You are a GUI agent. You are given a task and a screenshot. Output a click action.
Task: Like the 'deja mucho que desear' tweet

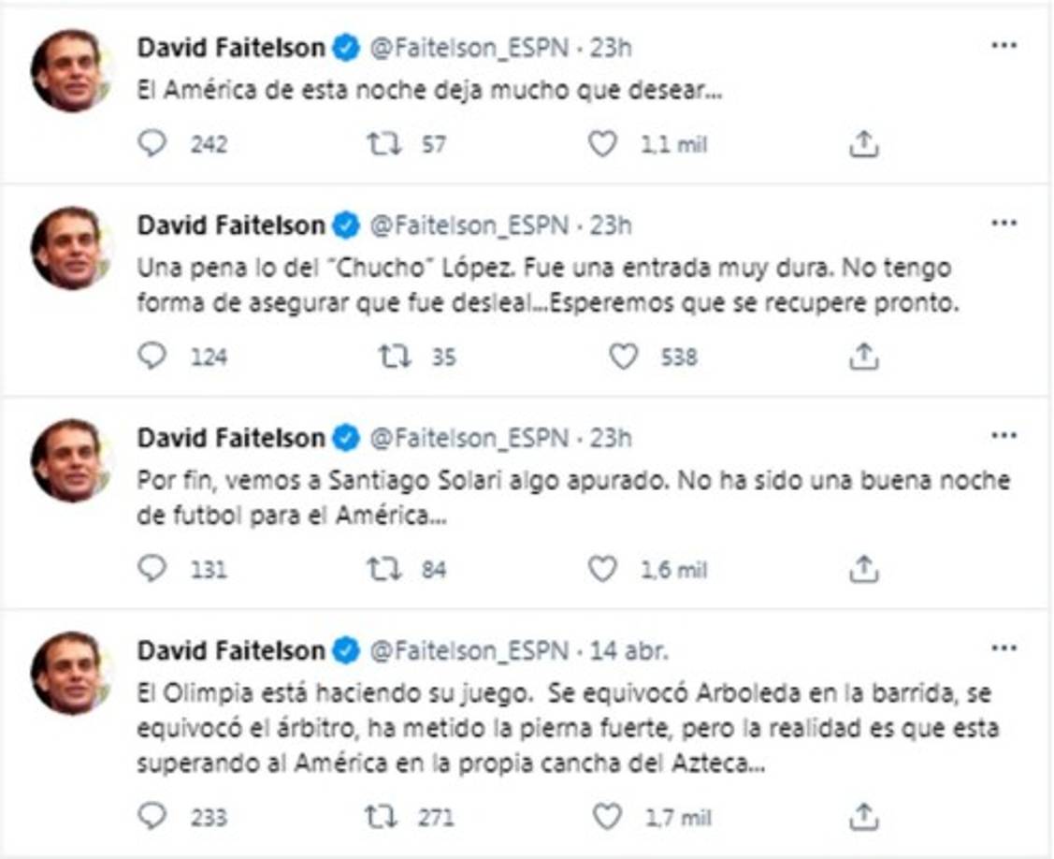click(603, 144)
